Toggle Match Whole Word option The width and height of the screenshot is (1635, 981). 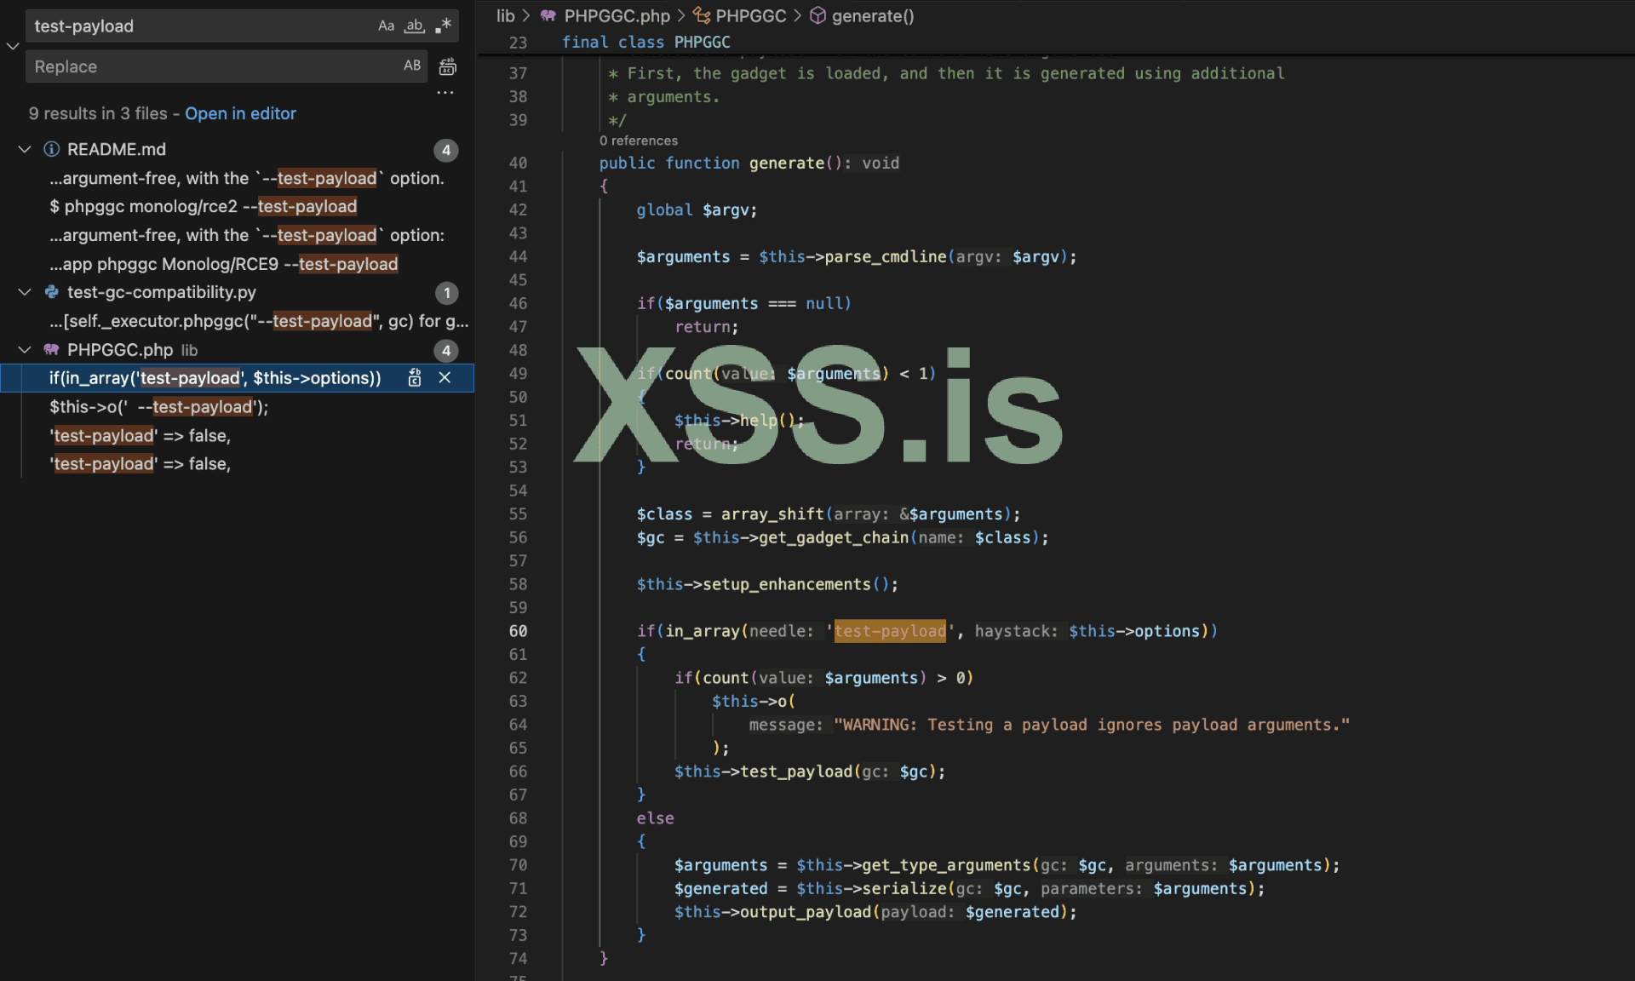point(414,26)
